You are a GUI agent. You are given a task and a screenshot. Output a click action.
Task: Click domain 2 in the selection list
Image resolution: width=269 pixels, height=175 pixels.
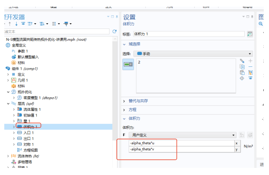click(x=139, y=62)
